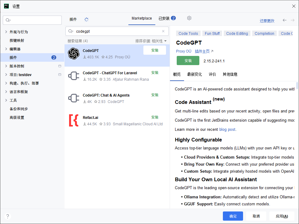The width and height of the screenshot is (299, 224).
Task: Click the 取消 button
Action: pyautogui.click(x=256, y=216)
